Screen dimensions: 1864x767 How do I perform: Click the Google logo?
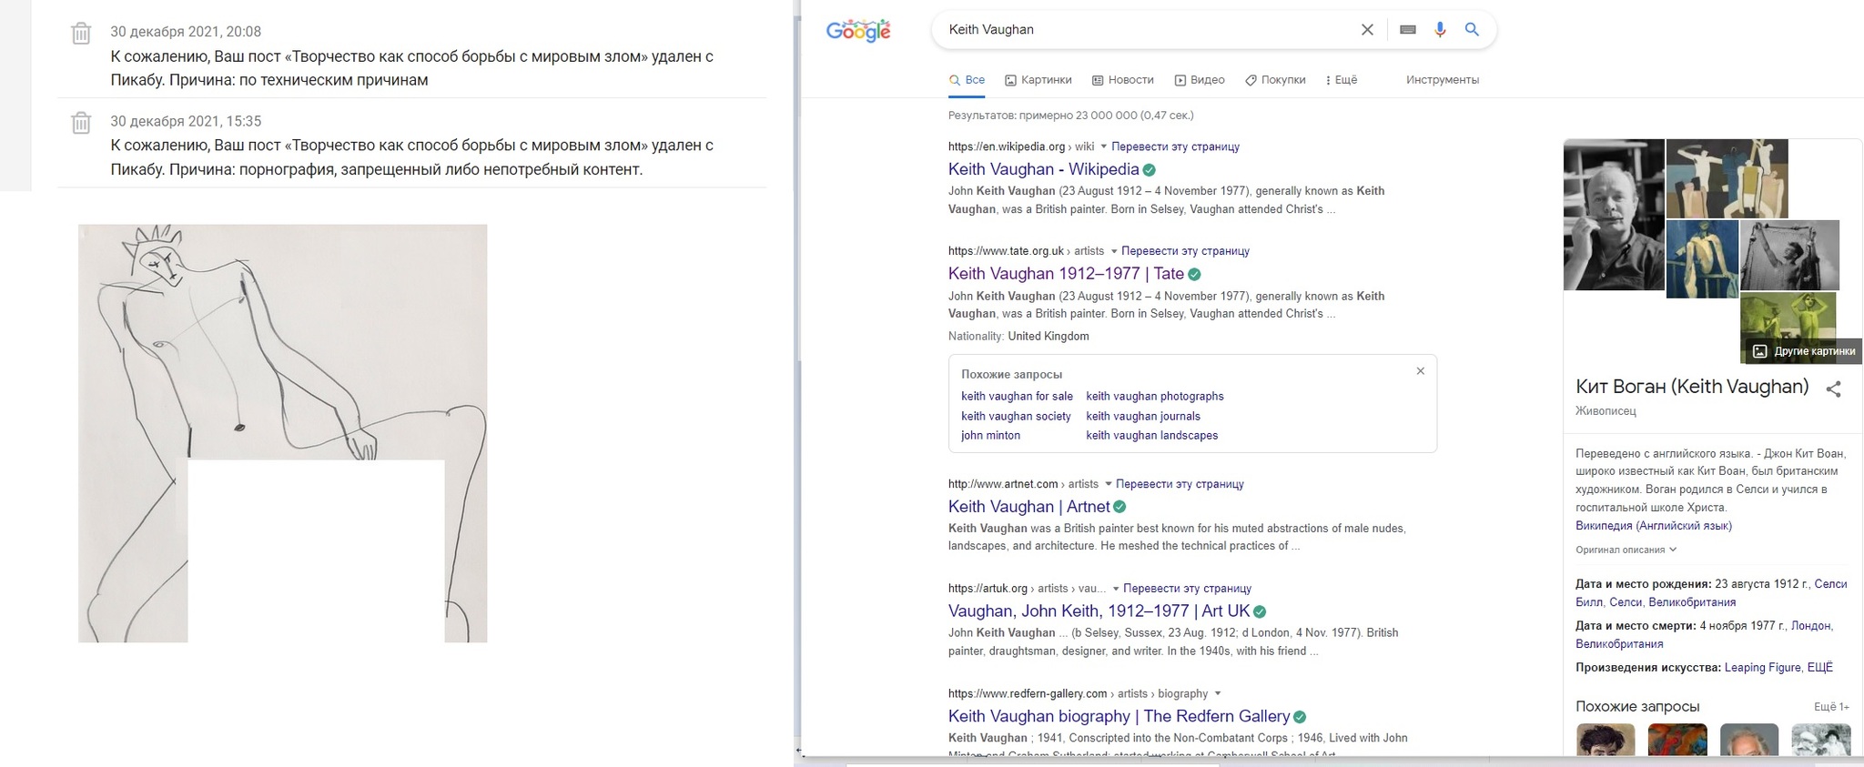pyautogui.click(x=858, y=31)
